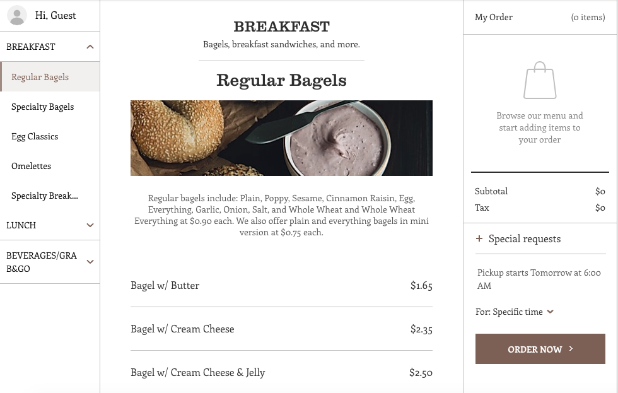Click the guest user avatar icon
Screen dimensions: 618x393
[17, 16]
